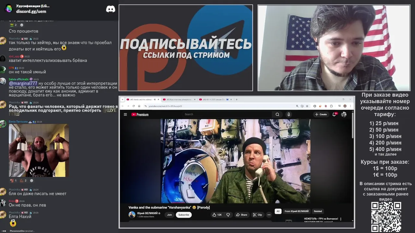Open the bodybuilder image in Discord chat
Image resolution: width=415 pixels, height=233 pixels.
(x=39, y=150)
